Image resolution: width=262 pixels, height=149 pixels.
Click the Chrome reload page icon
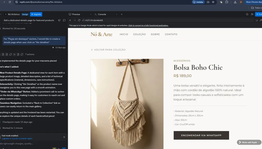click(x=10, y=2)
